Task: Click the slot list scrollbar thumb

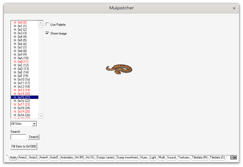Action: pyautogui.click(x=41, y=26)
